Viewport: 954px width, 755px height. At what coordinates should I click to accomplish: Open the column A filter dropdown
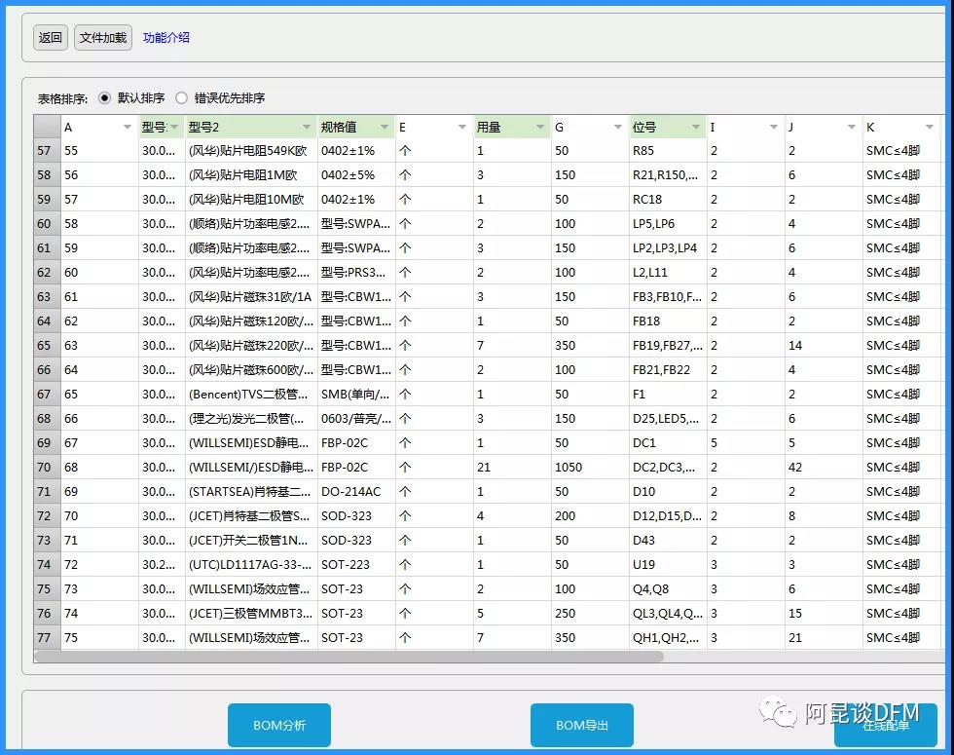(128, 128)
